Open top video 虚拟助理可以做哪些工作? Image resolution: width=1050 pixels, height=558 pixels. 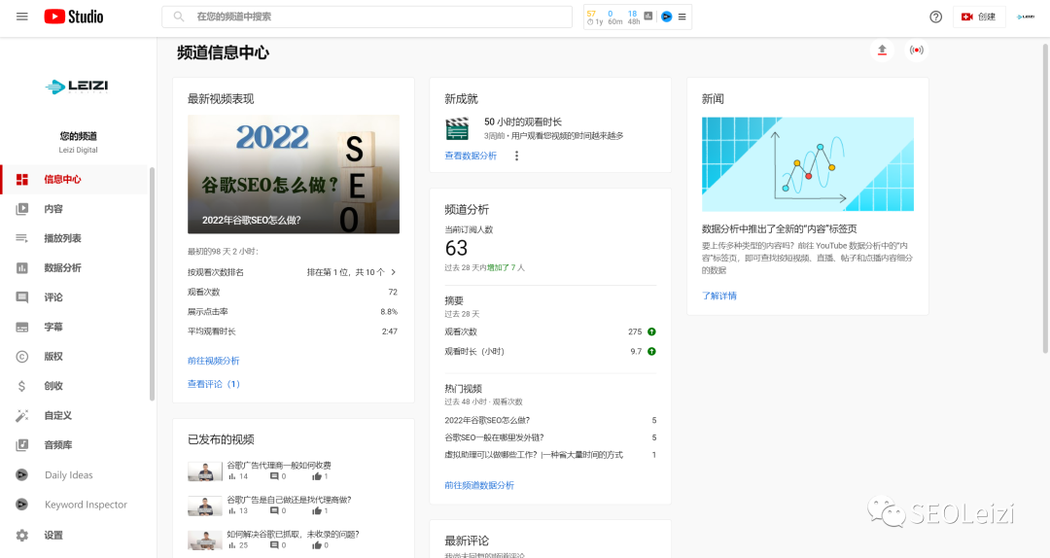click(x=534, y=455)
